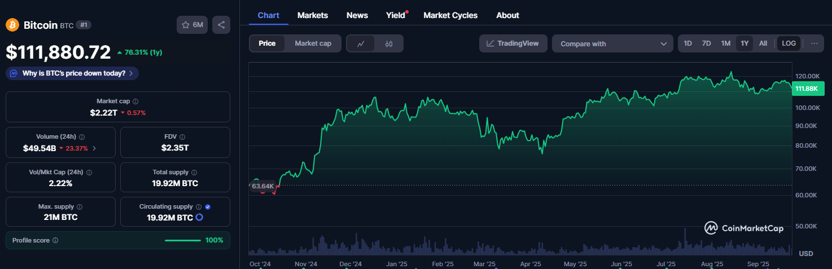The height and width of the screenshot is (269, 832).
Task: Click the CoinMarketCap logo on chart
Action: (x=744, y=228)
